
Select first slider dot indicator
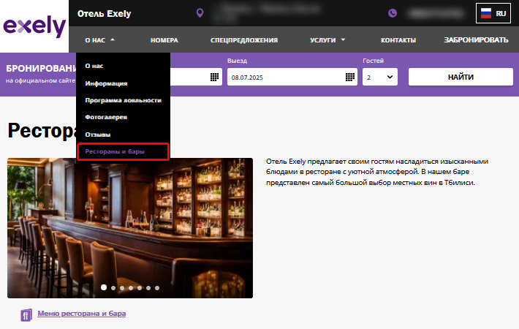[x=104, y=287]
